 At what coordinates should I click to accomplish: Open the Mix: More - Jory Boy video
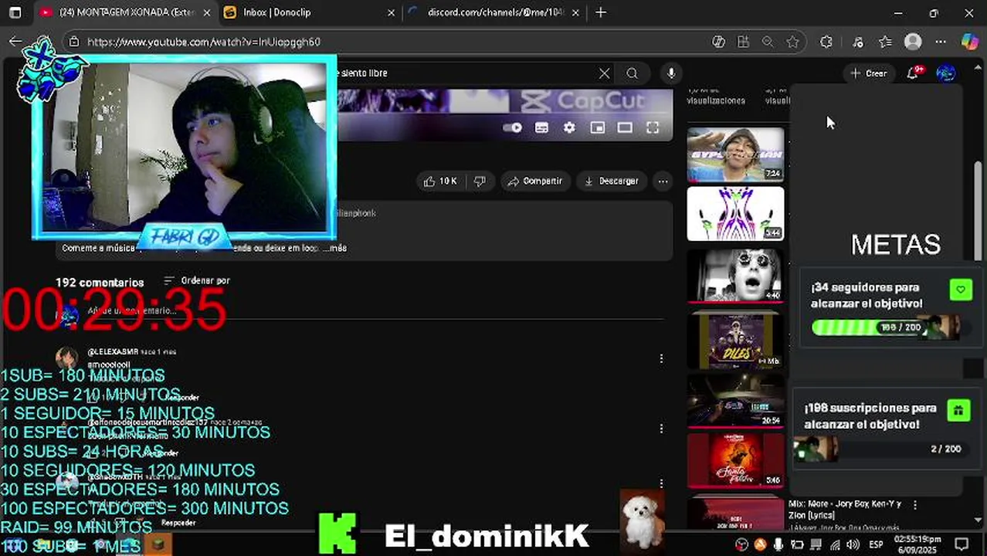[844, 508]
